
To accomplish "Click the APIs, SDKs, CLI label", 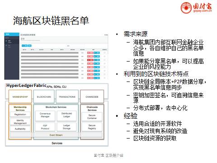I will tap(57, 87).
